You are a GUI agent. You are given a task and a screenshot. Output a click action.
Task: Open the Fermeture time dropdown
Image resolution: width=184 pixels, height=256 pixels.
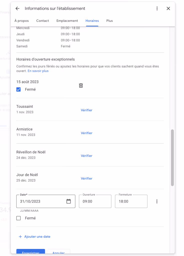click(x=131, y=201)
